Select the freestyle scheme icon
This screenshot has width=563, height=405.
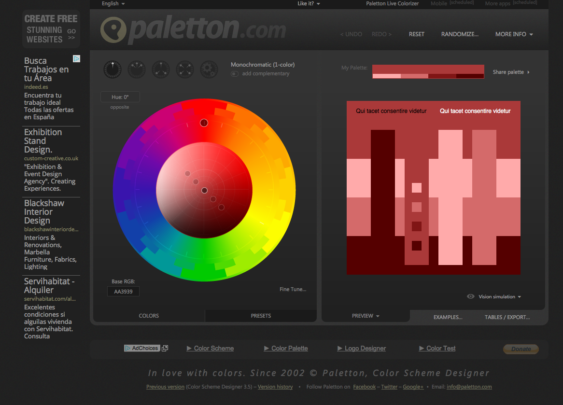coord(209,69)
